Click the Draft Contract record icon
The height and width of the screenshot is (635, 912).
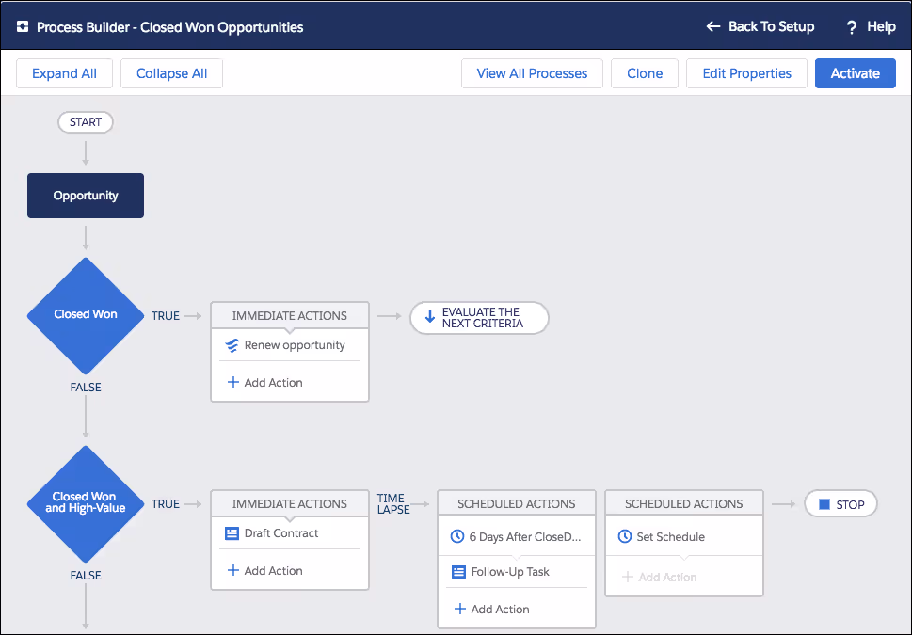pos(232,533)
